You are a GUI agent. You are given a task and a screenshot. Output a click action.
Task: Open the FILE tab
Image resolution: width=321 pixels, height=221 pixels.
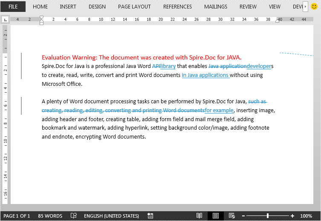[x=13, y=6]
